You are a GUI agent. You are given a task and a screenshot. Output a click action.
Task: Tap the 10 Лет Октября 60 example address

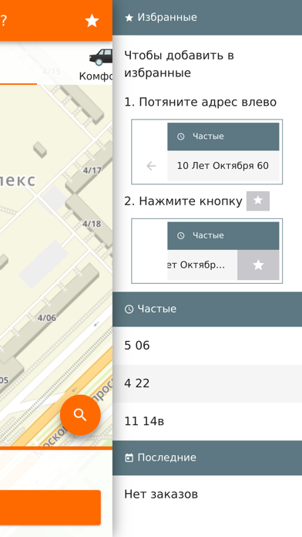click(x=223, y=166)
